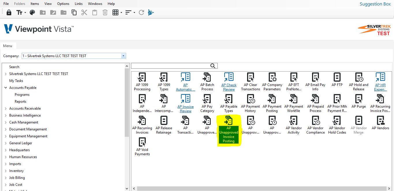Open the File menu
Screen dimensions: 394x191
click(x=6, y=4)
